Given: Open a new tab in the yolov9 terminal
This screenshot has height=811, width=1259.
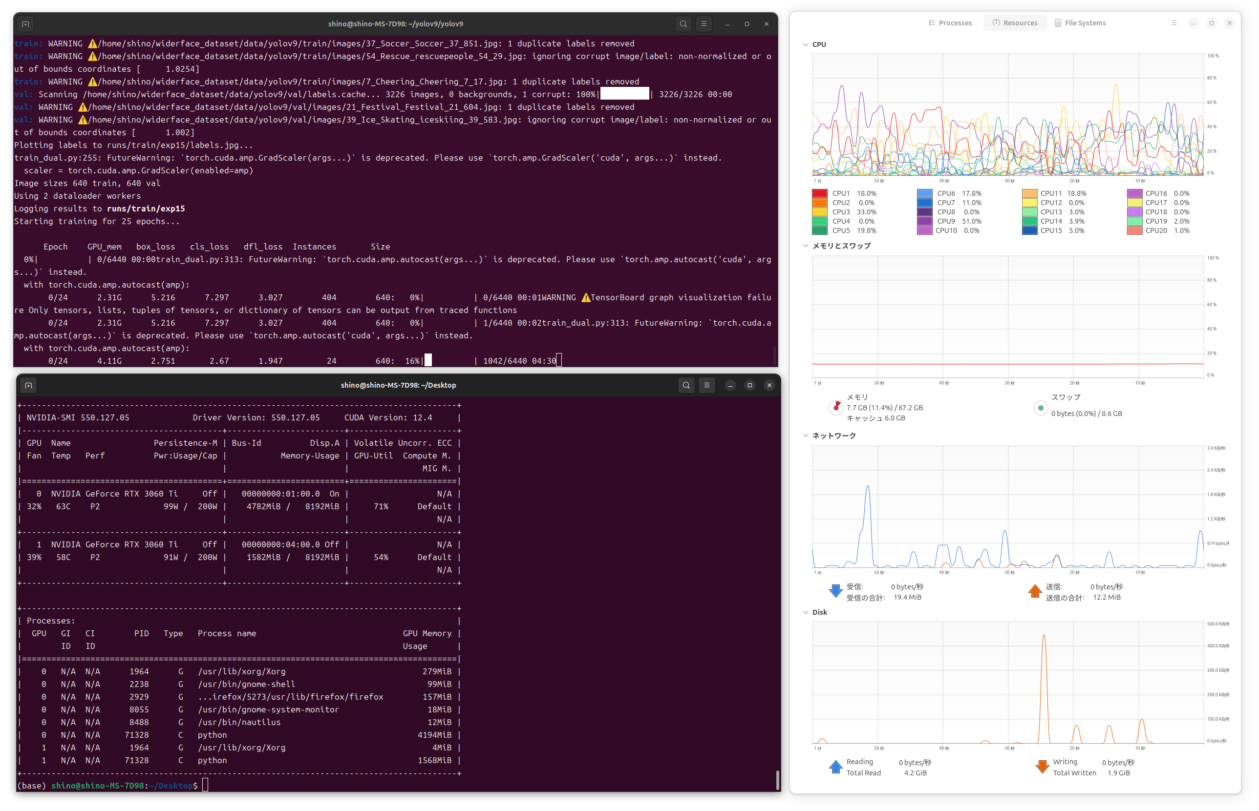Looking at the screenshot, I should coord(25,24).
